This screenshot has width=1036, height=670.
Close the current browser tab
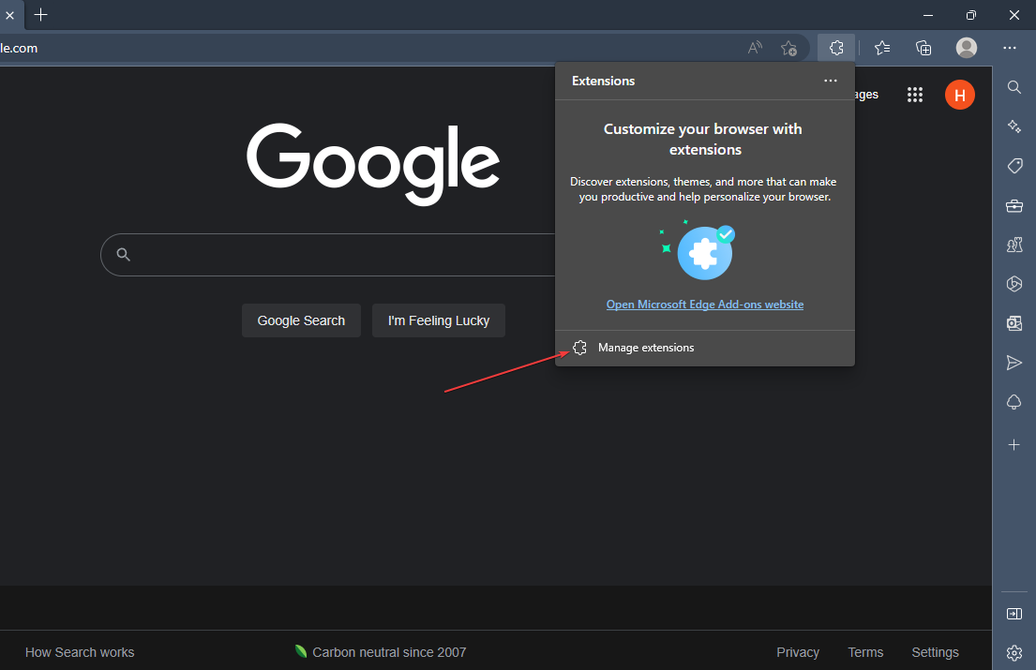click(x=10, y=14)
